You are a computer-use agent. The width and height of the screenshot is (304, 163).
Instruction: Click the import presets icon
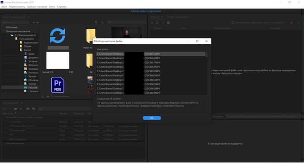(x=28, y=109)
